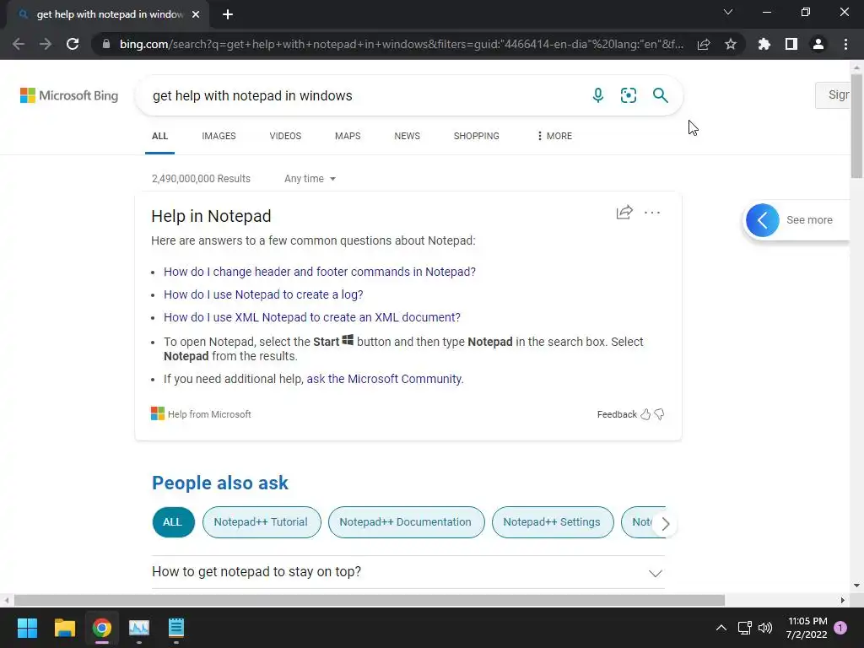
Task: Show hidden system tray icons
Action: click(721, 628)
